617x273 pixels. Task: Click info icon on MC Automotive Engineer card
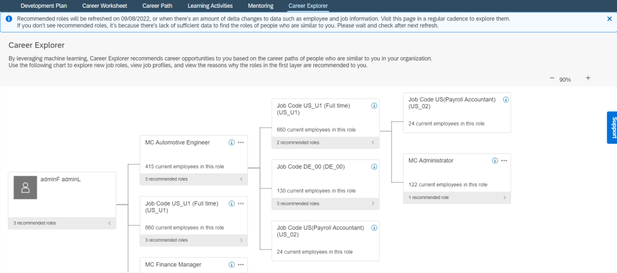coord(231,143)
